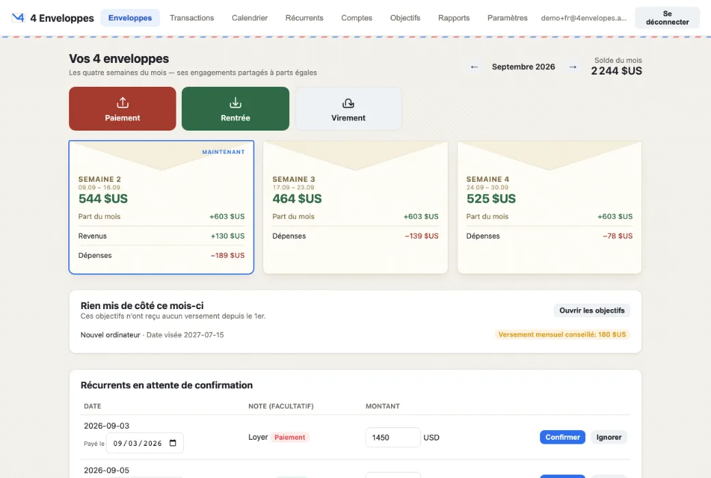Image resolution: width=711 pixels, height=478 pixels.
Task: Click the DATE column header
Action: 92,406
